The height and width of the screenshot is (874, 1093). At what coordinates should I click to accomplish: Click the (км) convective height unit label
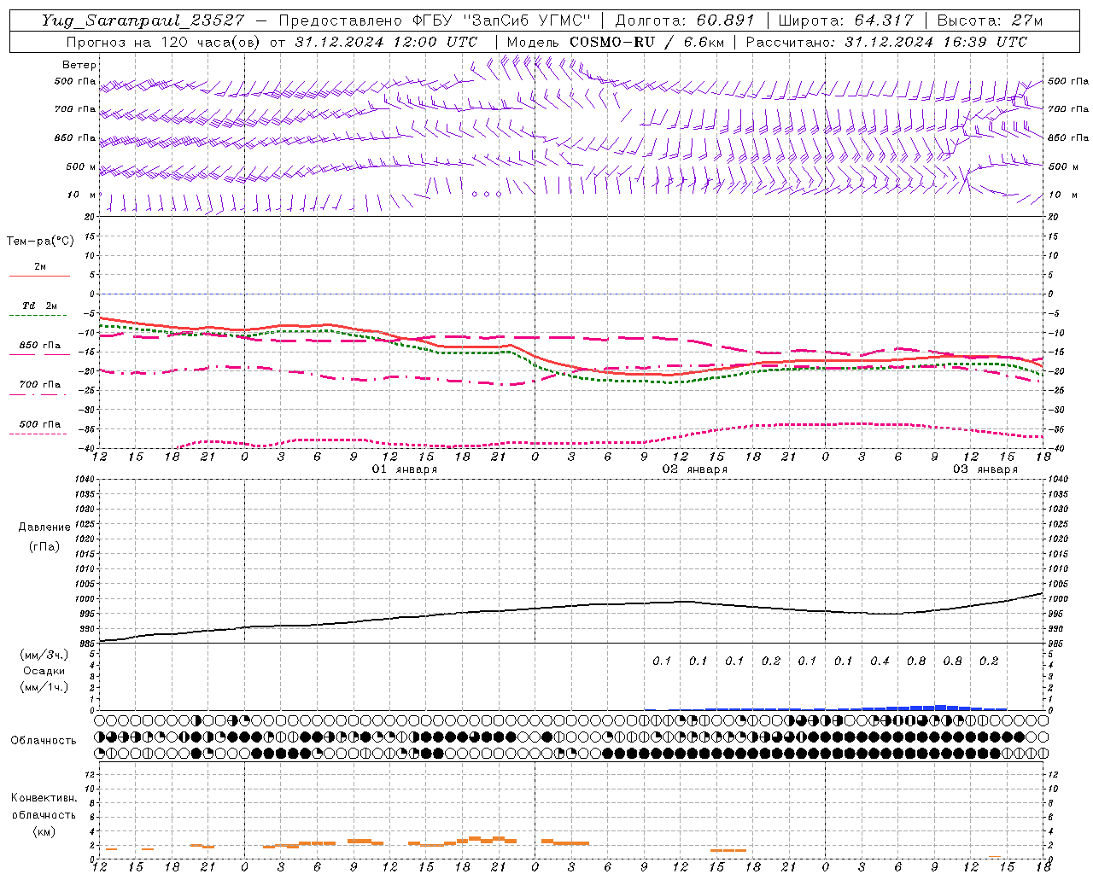pos(44,831)
